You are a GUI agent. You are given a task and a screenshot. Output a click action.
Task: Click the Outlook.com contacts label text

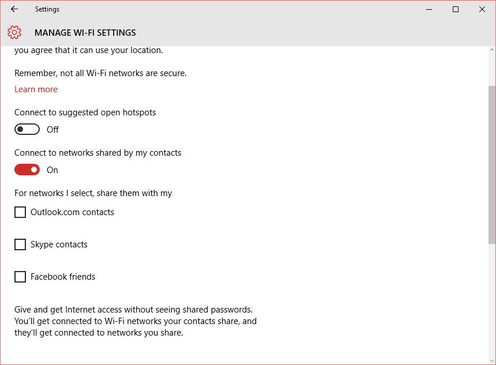tap(72, 212)
